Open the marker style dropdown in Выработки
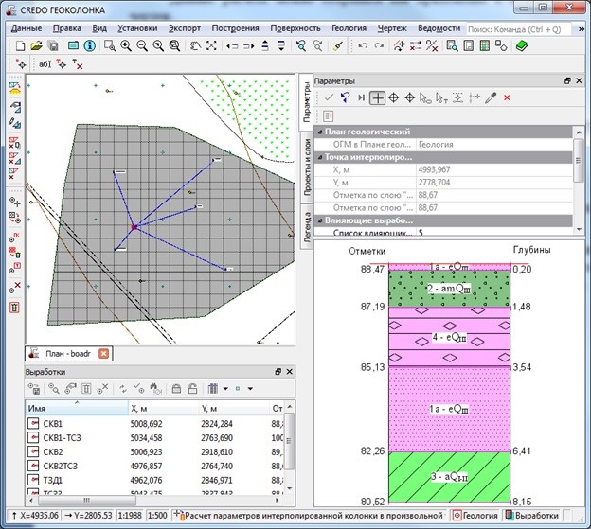The width and height of the screenshot is (591, 529). pos(250,389)
